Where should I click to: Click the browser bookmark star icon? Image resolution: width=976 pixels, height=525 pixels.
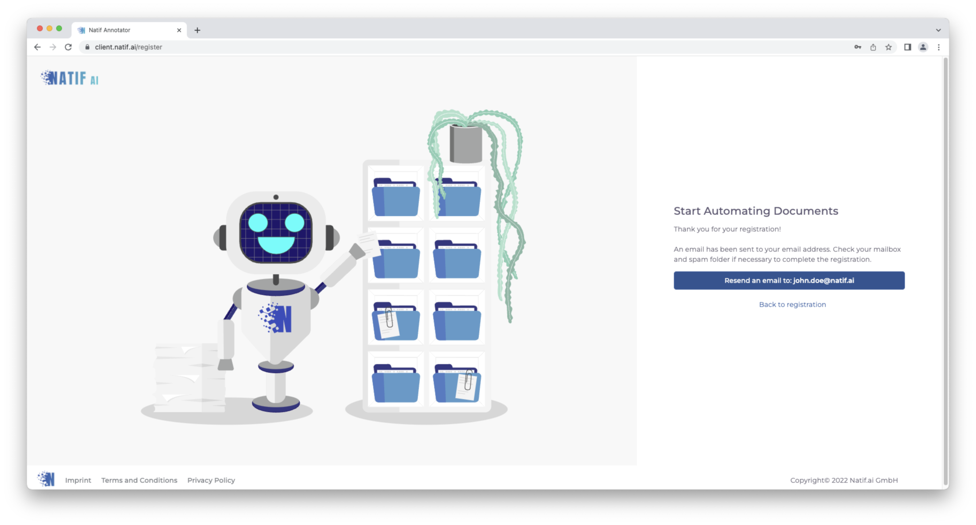click(890, 47)
